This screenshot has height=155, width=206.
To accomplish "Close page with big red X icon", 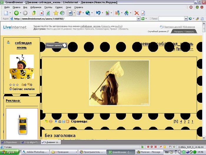I will (137, 13).
